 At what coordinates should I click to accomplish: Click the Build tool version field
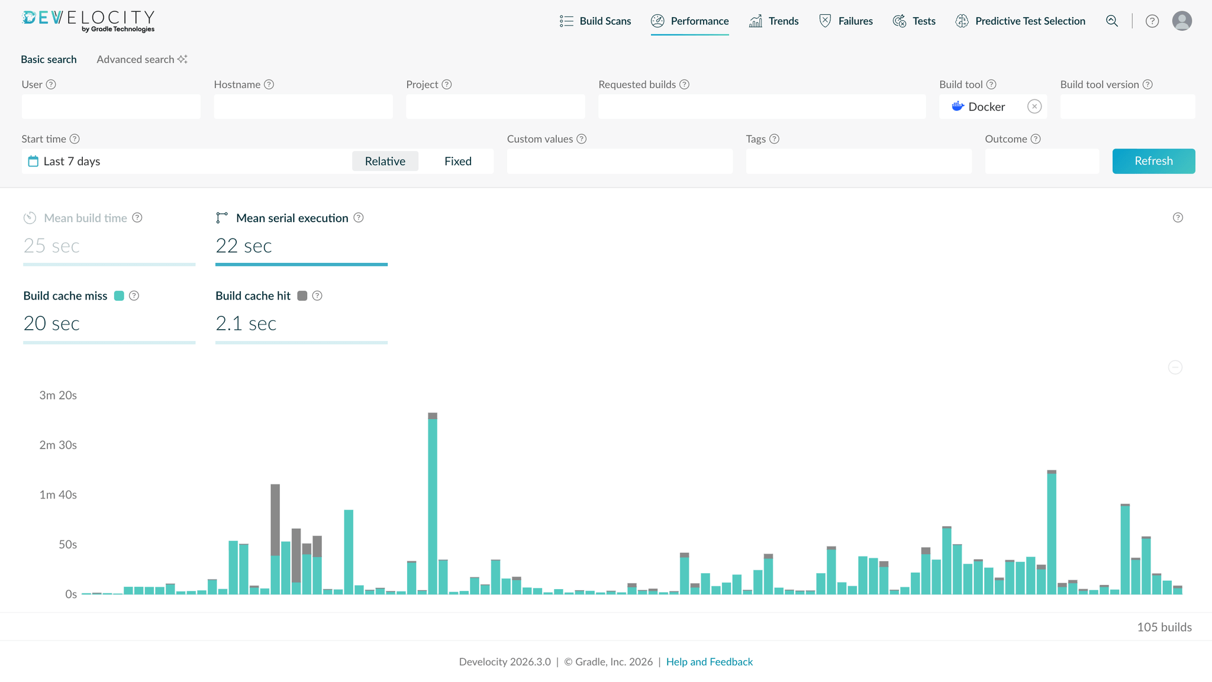(x=1127, y=107)
